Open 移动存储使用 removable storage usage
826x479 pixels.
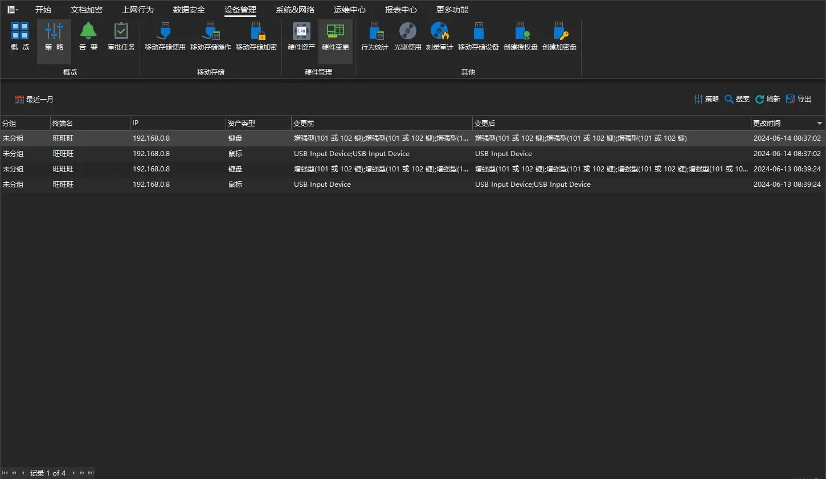pos(164,37)
